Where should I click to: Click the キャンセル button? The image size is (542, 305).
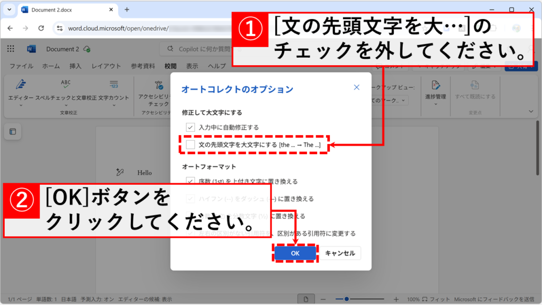[x=340, y=253]
